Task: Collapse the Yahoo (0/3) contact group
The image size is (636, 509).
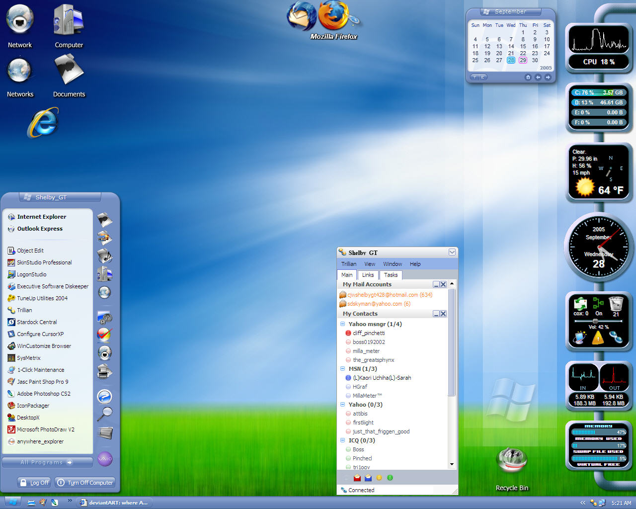Action: [342, 405]
